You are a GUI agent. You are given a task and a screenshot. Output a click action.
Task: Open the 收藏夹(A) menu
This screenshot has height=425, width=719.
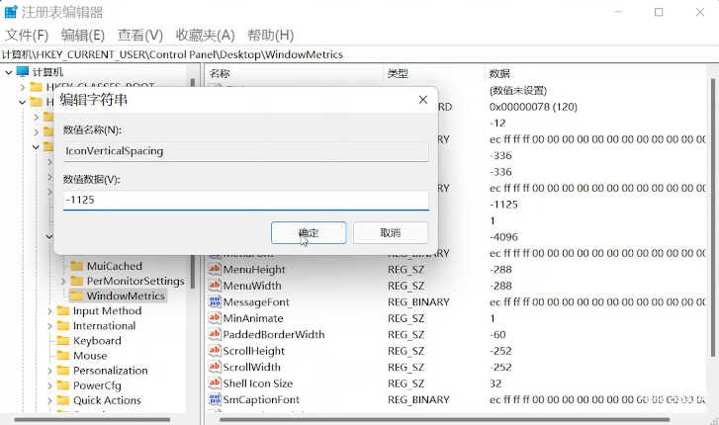click(205, 35)
